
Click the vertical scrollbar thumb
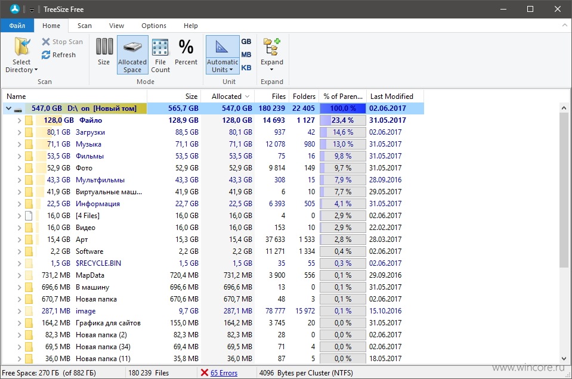point(564,189)
